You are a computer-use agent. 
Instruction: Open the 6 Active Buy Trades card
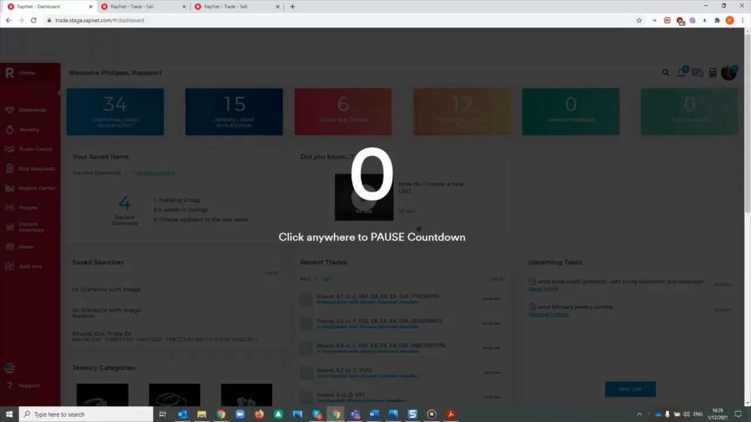[343, 111]
